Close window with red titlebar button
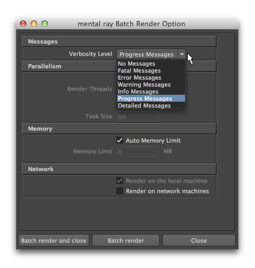This screenshot has width=255, height=268. [x=23, y=24]
